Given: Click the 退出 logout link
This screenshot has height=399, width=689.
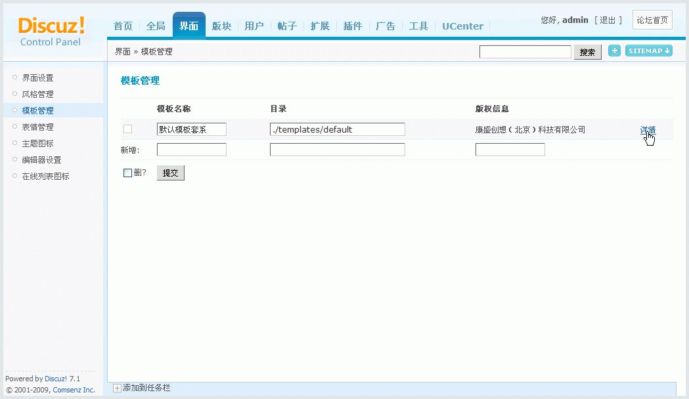Looking at the screenshot, I should click(608, 20).
